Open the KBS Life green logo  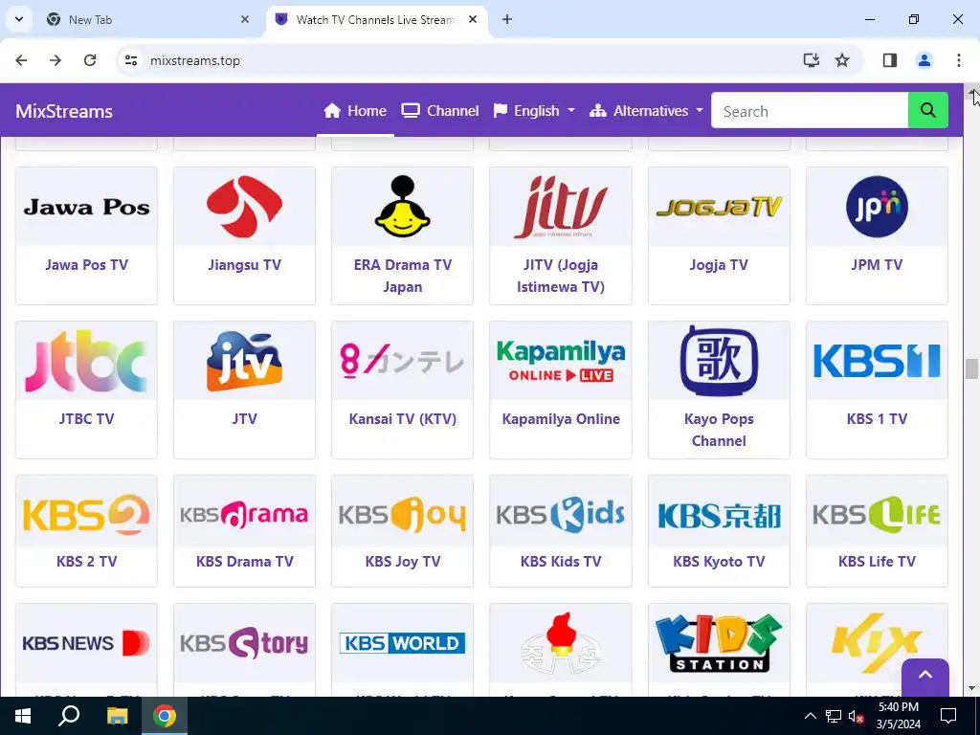point(877,515)
